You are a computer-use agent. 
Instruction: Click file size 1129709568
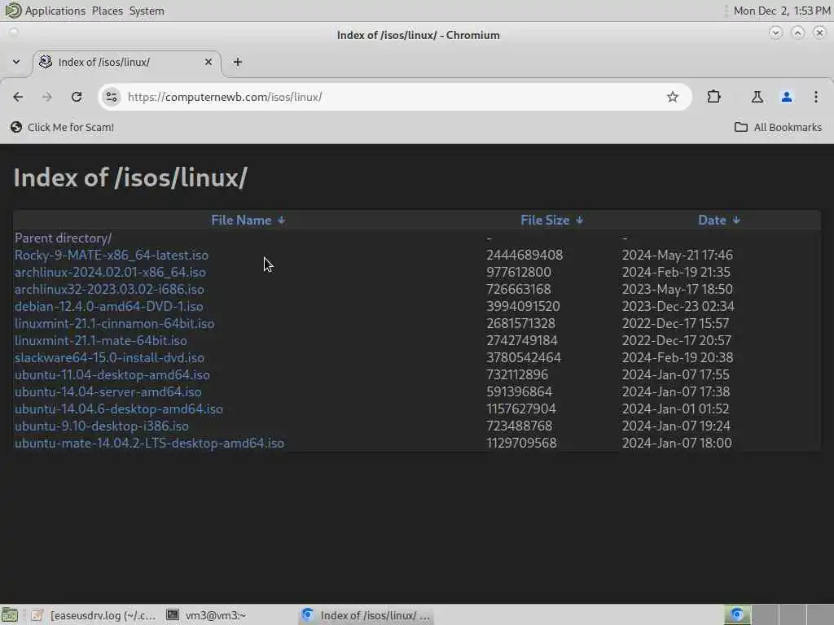521,443
